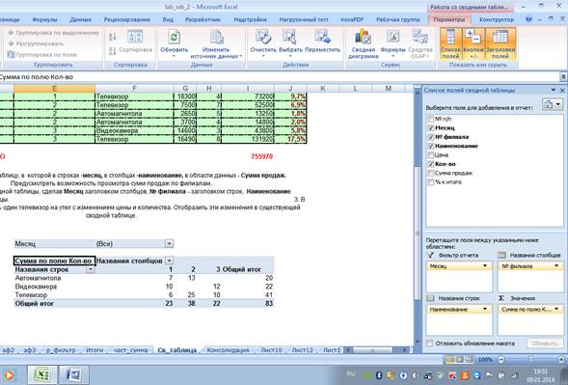568x385 pixels.
Task: Click the Выбрать icon in Действия group
Action: click(x=290, y=37)
